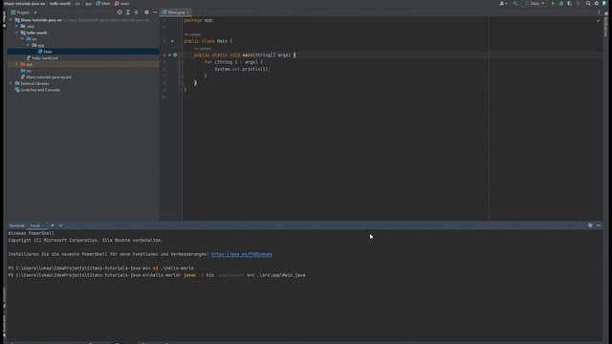Click the 'Windows PowerShell' terminal heading

pos(32,233)
